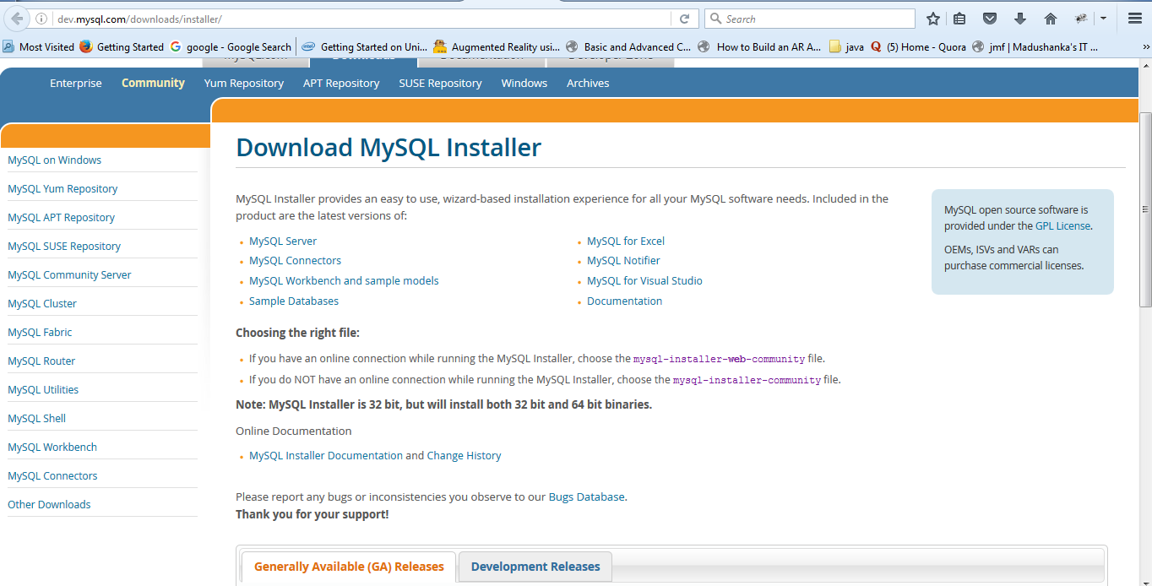Open MySQL Router in the sidebar
The height and width of the screenshot is (586, 1152).
click(x=41, y=361)
